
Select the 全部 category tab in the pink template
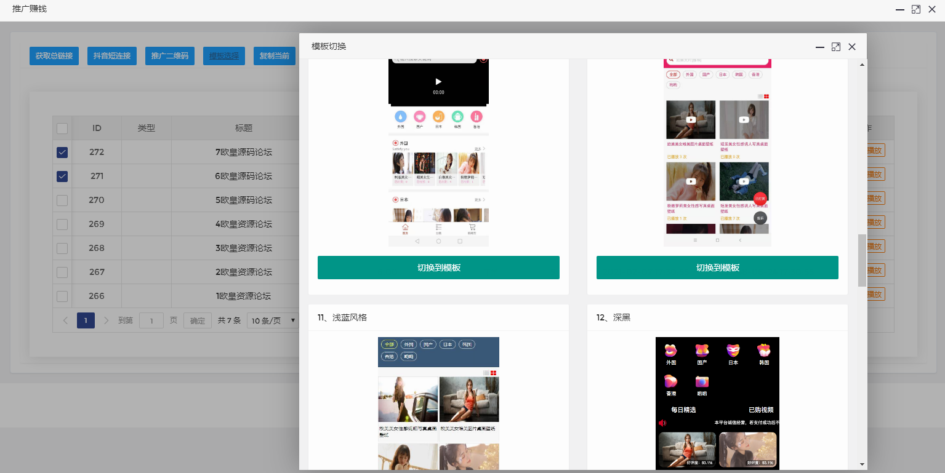tap(673, 74)
